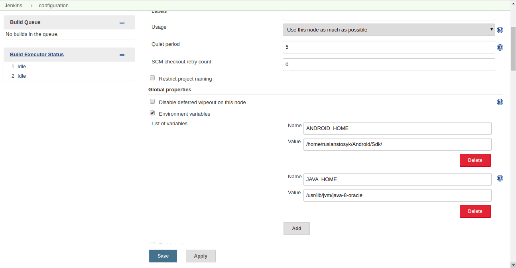
Task: Delete the JAVA_HOME environment variable
Action: tap(475, 211)
